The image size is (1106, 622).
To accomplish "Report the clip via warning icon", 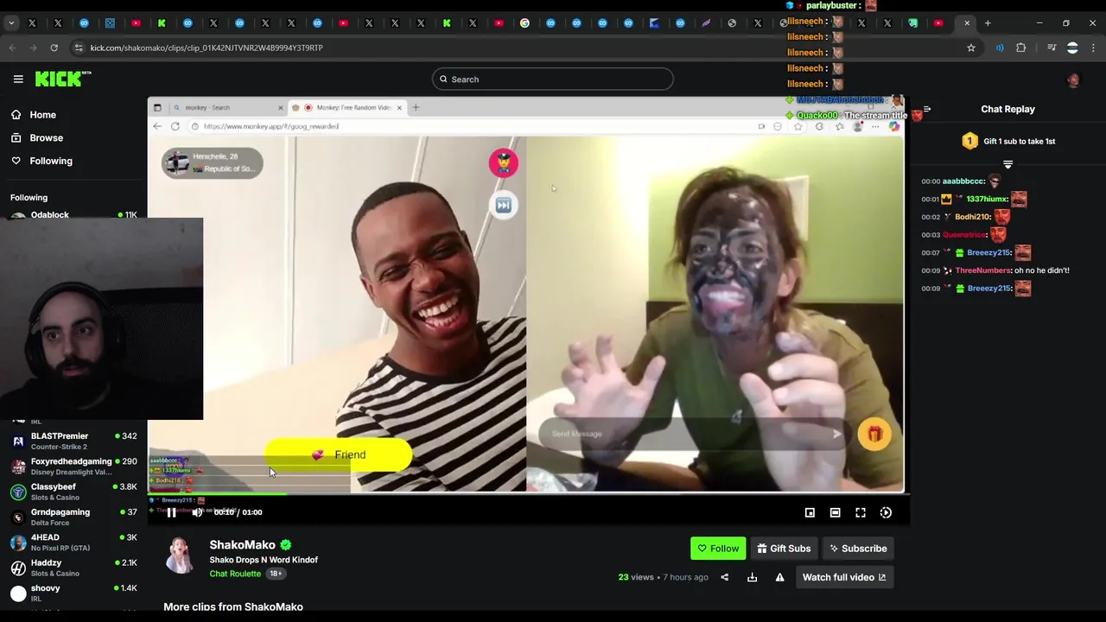I will [779, 577].
